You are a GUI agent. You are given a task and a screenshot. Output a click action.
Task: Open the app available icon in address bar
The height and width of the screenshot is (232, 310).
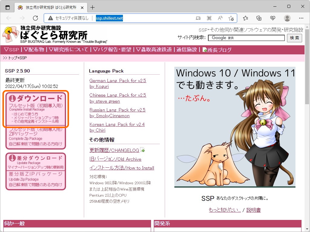[x=198, y=18]
